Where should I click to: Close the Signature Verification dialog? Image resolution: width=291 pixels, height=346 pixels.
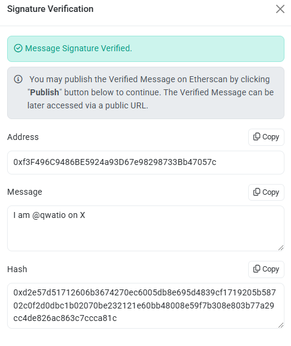click(280, 9)
